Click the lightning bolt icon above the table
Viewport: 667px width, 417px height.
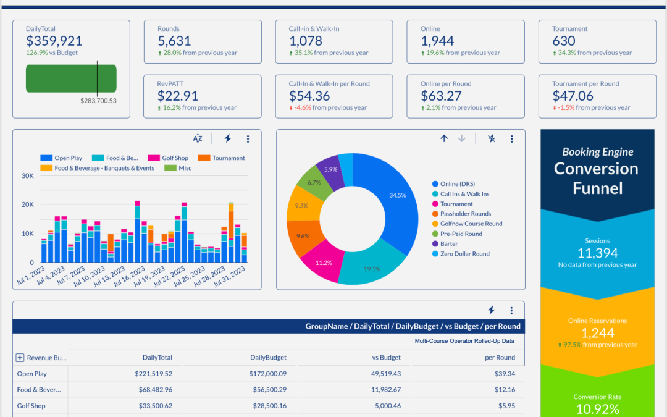pos(491,310)
